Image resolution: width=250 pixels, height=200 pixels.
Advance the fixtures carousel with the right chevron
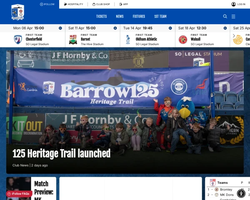click(234, 36)
